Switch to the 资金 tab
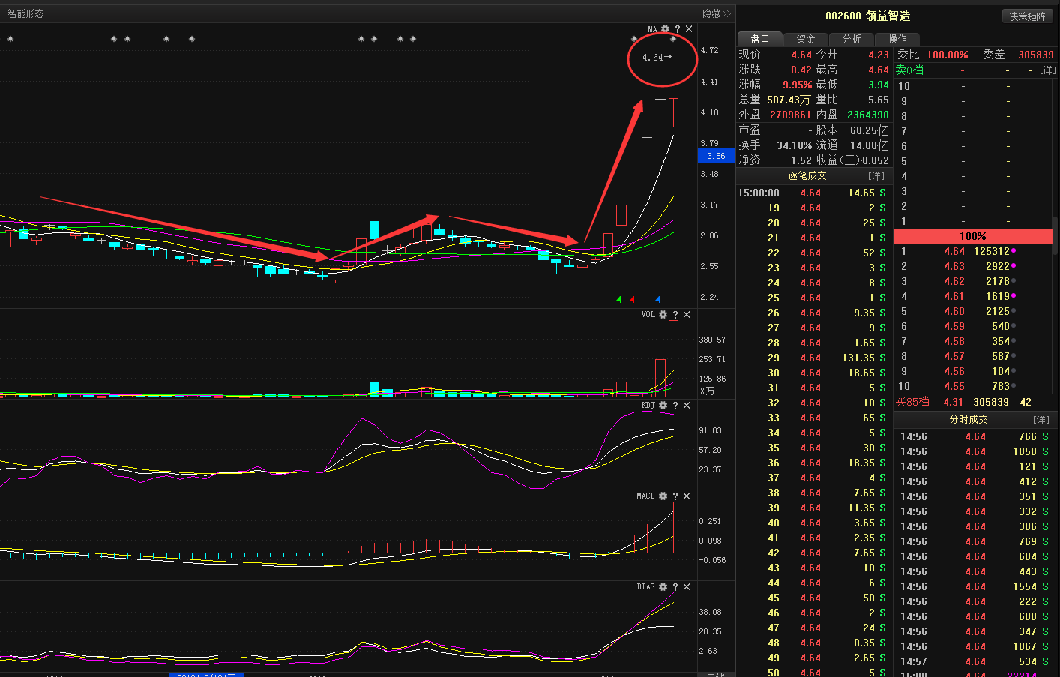Viewport: 1060px width, 677px height. coord(806,39)
